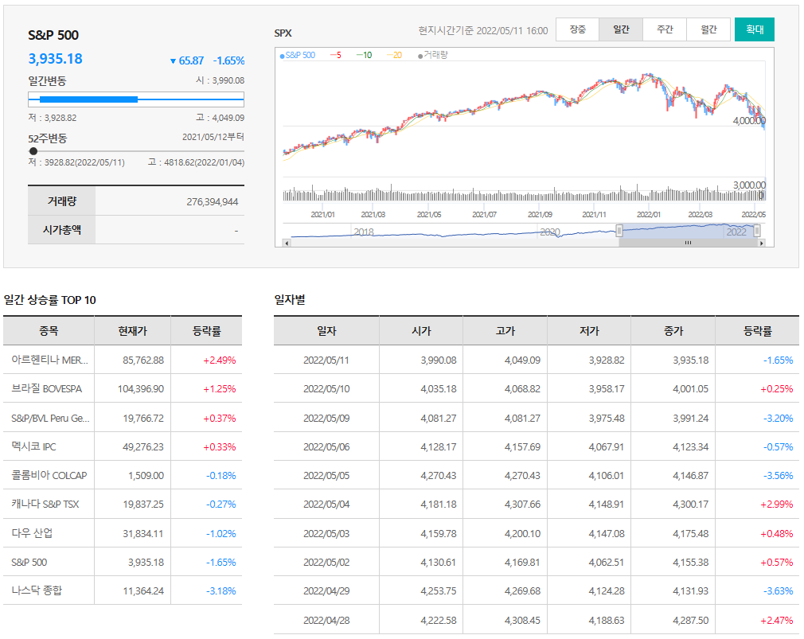This screenshot has width=804, height=639.
Task: Click the green 확대 enlarge button
Action: pyautogui.click(x=755, y=29)
